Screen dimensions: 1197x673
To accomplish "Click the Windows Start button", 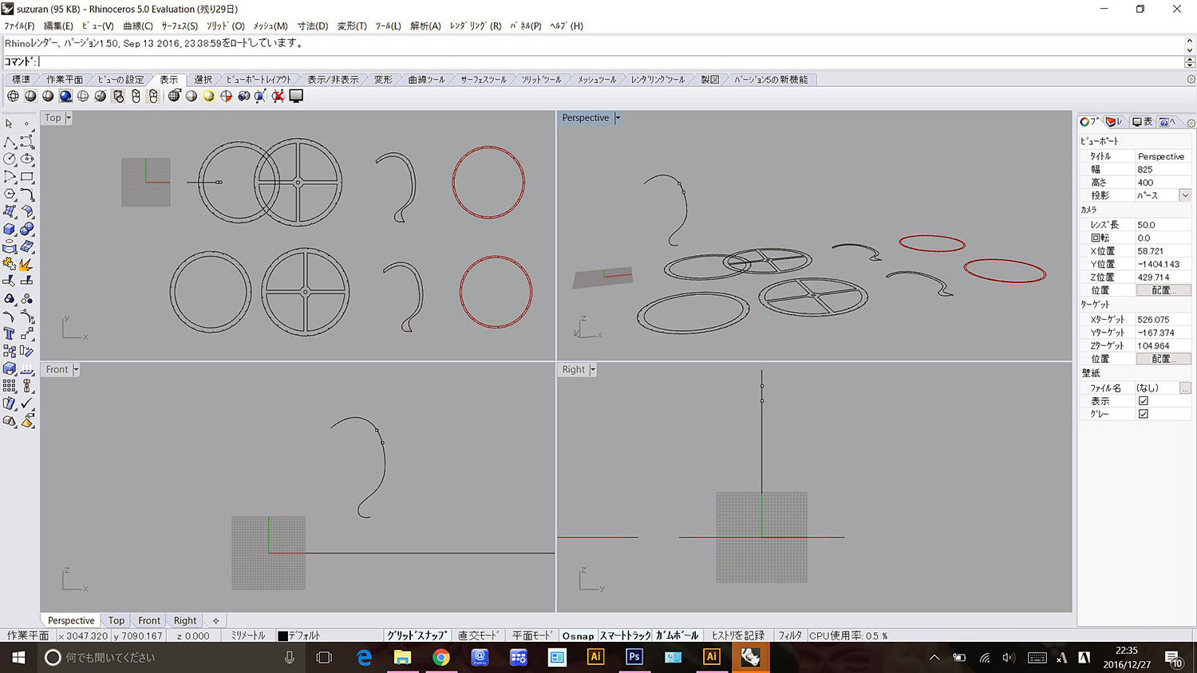I will pos(18,657).
